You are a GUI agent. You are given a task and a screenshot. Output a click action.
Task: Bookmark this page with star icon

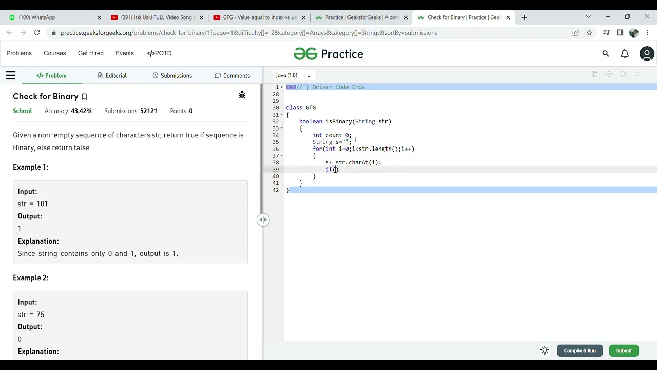[x=589, y=33]
